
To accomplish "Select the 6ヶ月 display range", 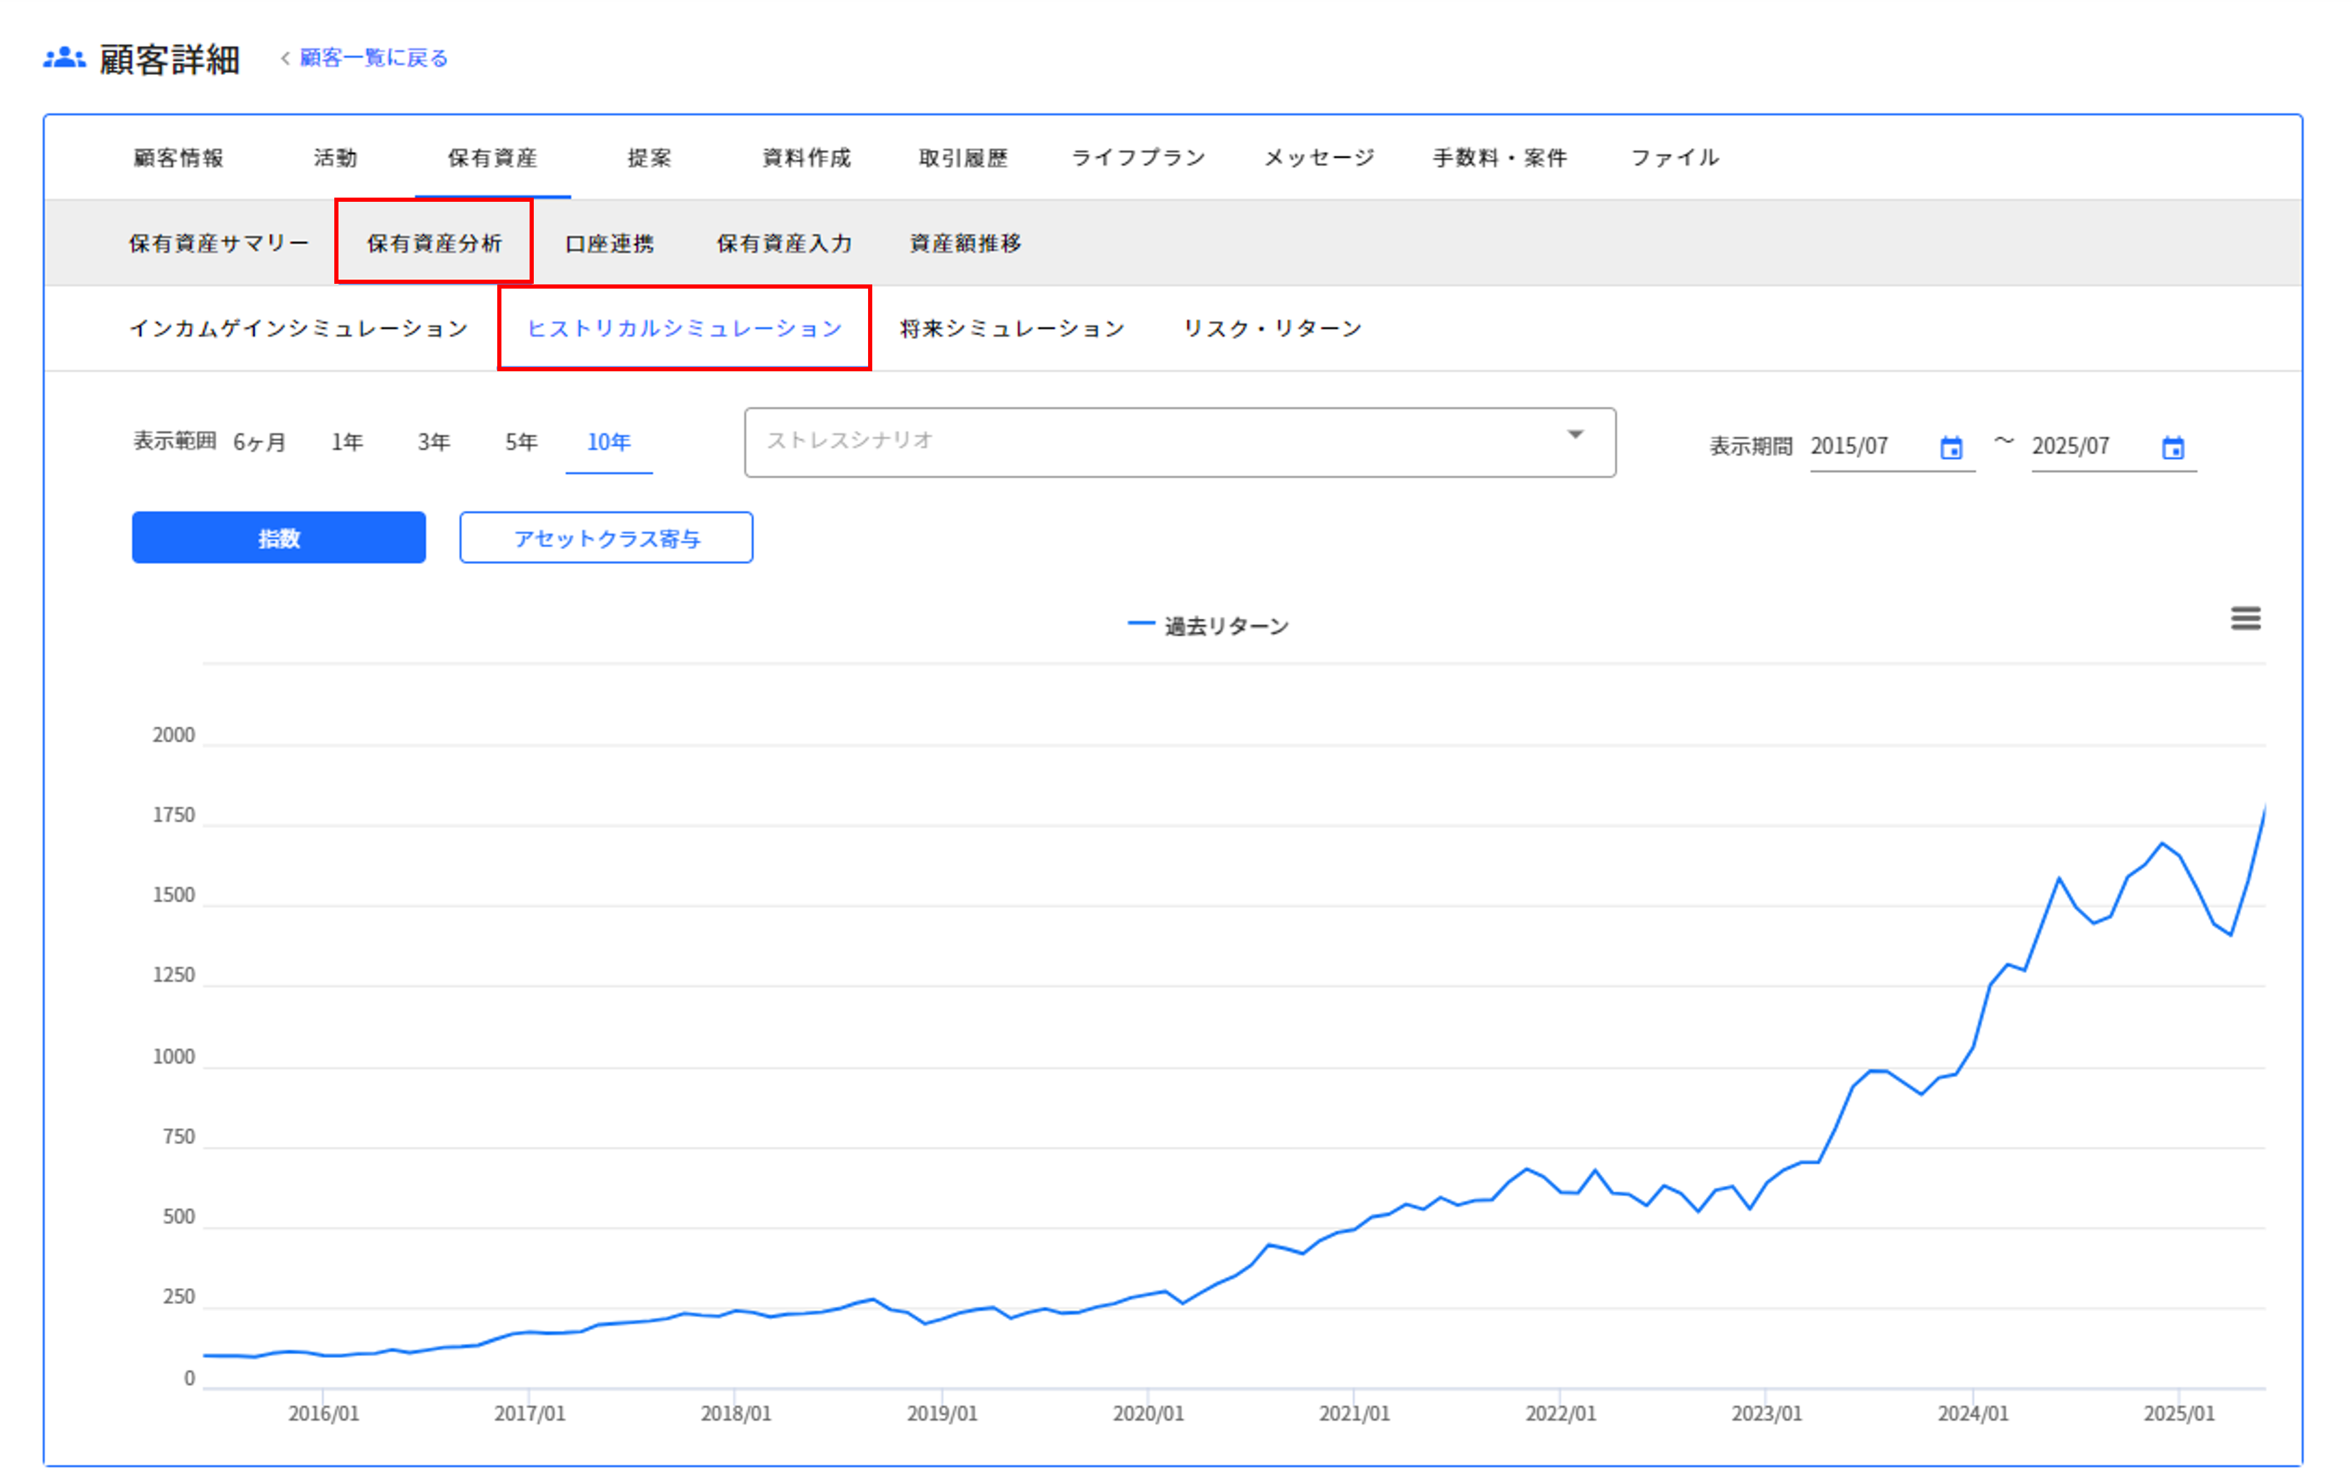I will (259, 443).
